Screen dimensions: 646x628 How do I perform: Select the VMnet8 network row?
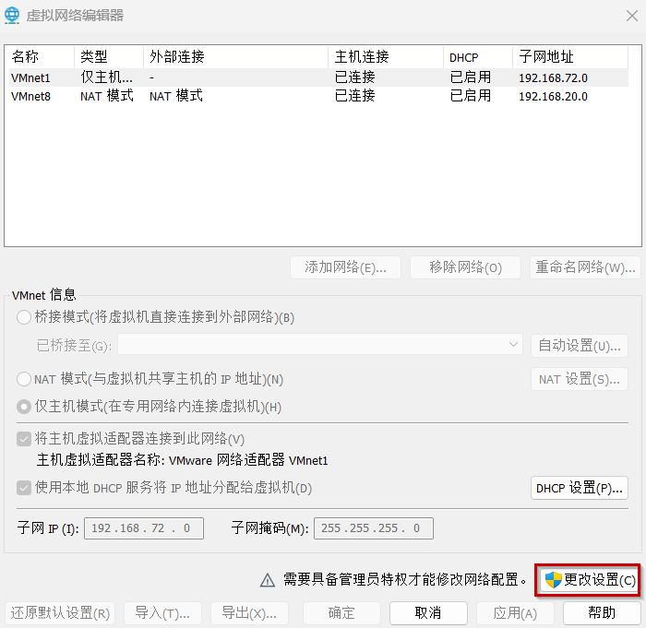click(318, 96)
